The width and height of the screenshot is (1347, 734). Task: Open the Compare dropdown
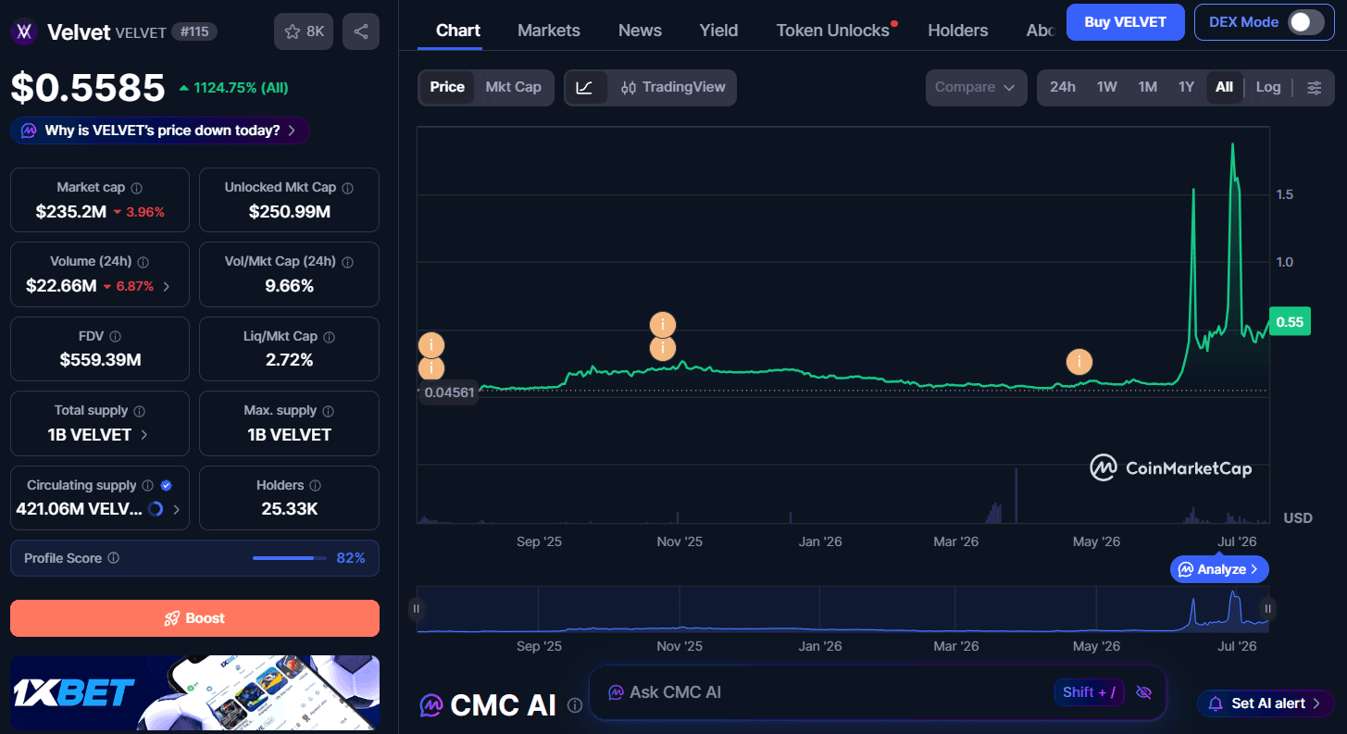976,87
